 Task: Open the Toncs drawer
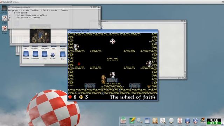(x=44, y=54)
